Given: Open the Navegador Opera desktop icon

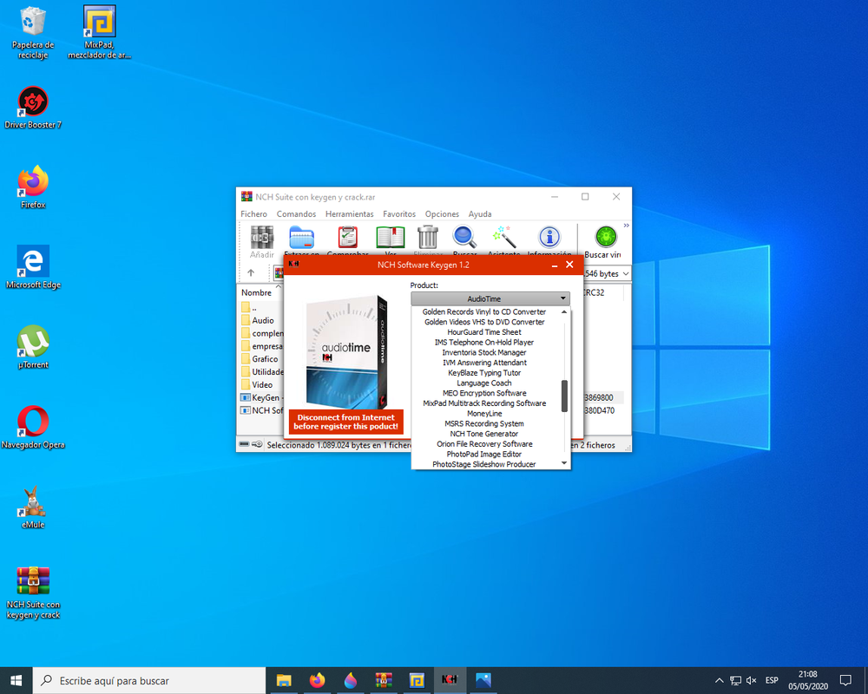Looking at the screenshot, I should tap(33, 428).
